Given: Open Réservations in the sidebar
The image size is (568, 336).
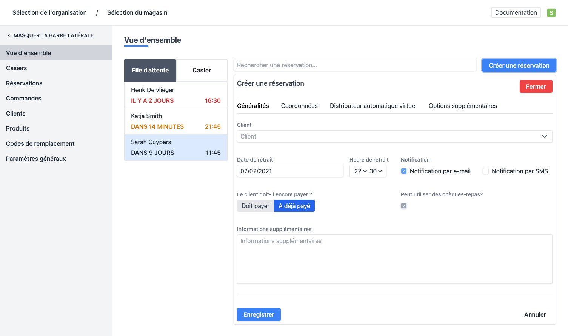Looking at the screenshot, I should (x=24, y=83).
